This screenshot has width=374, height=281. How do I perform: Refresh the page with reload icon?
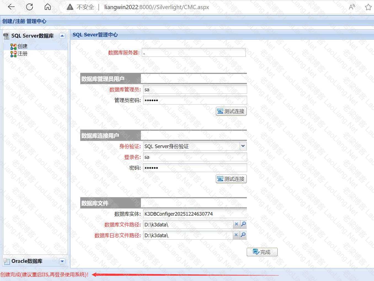coord(30,7)
